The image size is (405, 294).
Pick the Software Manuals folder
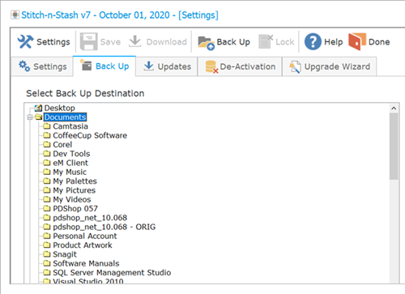point(86,263)
